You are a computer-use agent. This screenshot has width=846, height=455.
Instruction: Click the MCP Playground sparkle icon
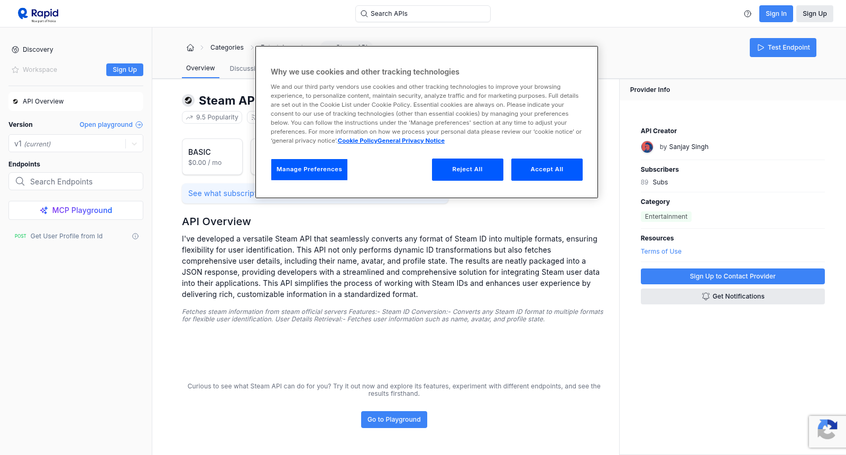click(x=44, y=210)
